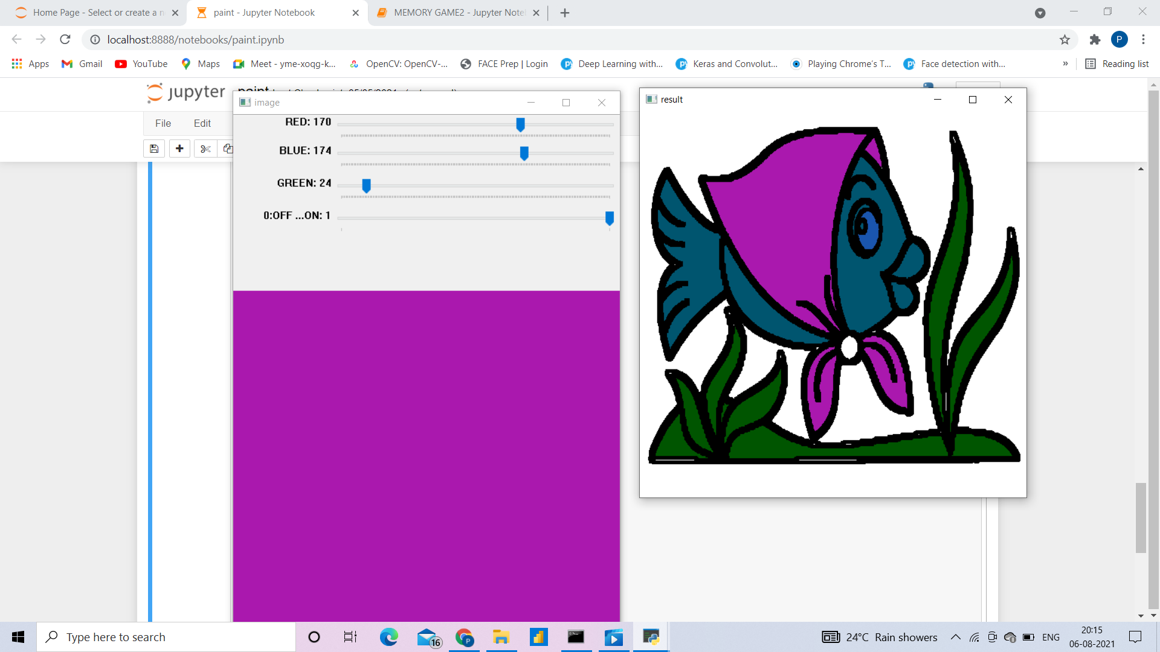This screenshot has height=652, width=1160.
Task: Insert a new cell with the plus icon
Action: click(179, 149)
